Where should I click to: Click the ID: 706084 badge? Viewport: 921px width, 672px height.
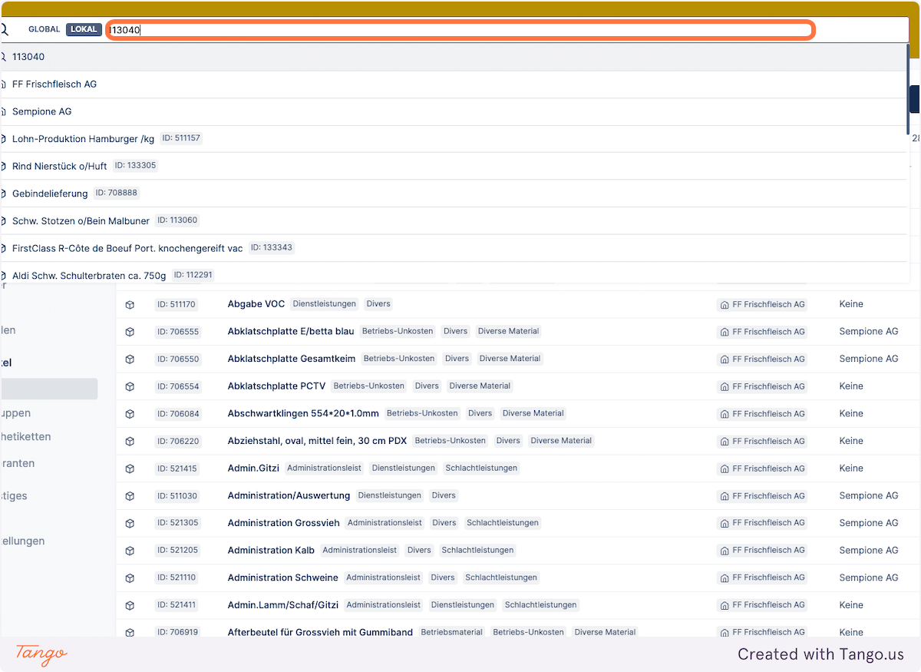point(178,414)
